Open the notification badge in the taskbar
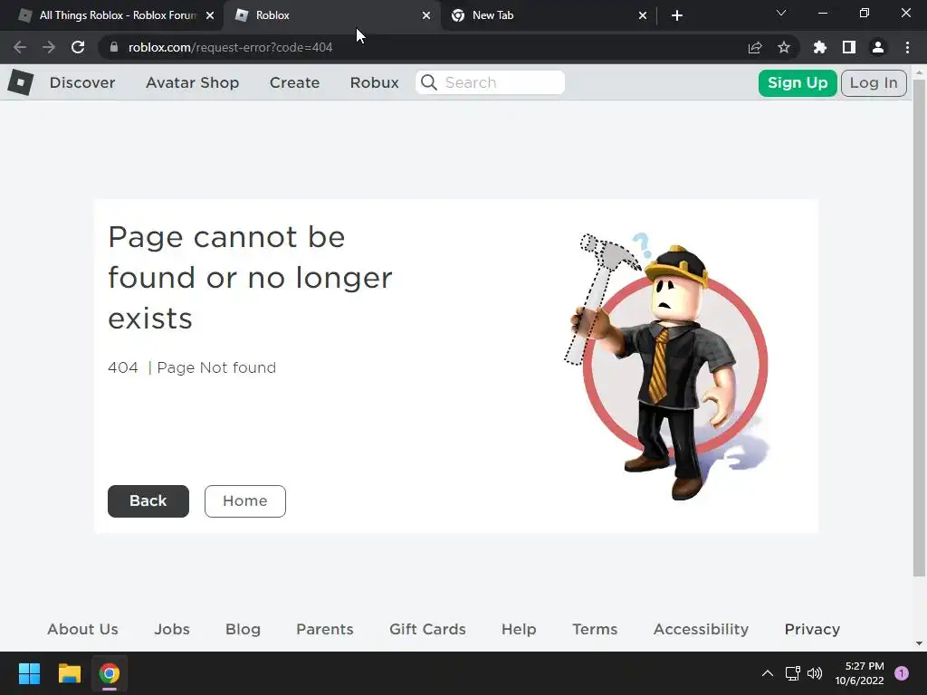The width and height of the screenshot is (927, 695). pos(902,673)
